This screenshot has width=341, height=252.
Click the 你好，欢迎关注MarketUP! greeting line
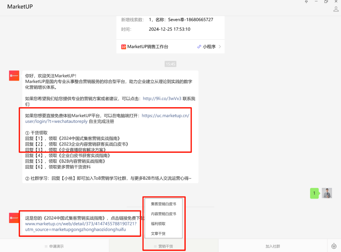[51, 76]
